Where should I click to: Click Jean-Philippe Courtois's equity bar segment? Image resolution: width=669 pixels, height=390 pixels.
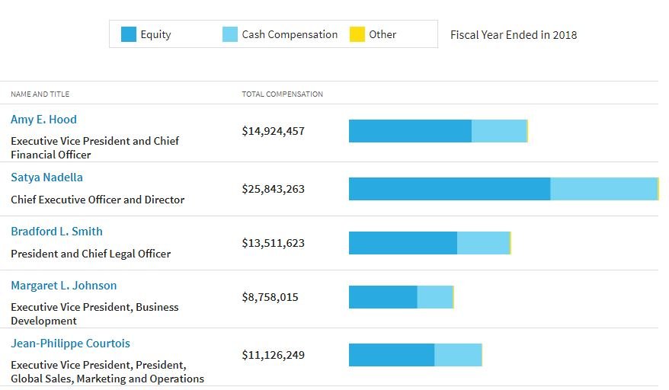[391, 355]
